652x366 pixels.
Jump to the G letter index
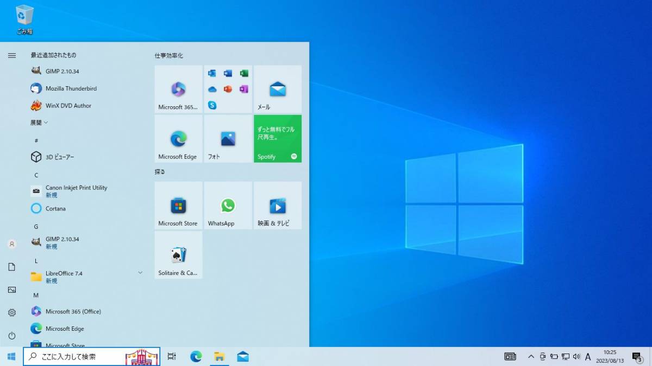[x=36, y=227]
